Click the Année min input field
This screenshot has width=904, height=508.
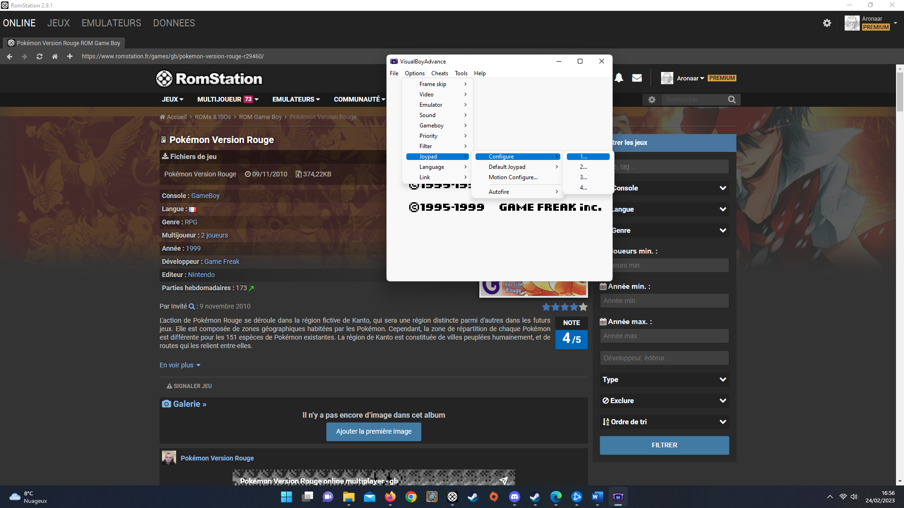click(x=664, y=301)
